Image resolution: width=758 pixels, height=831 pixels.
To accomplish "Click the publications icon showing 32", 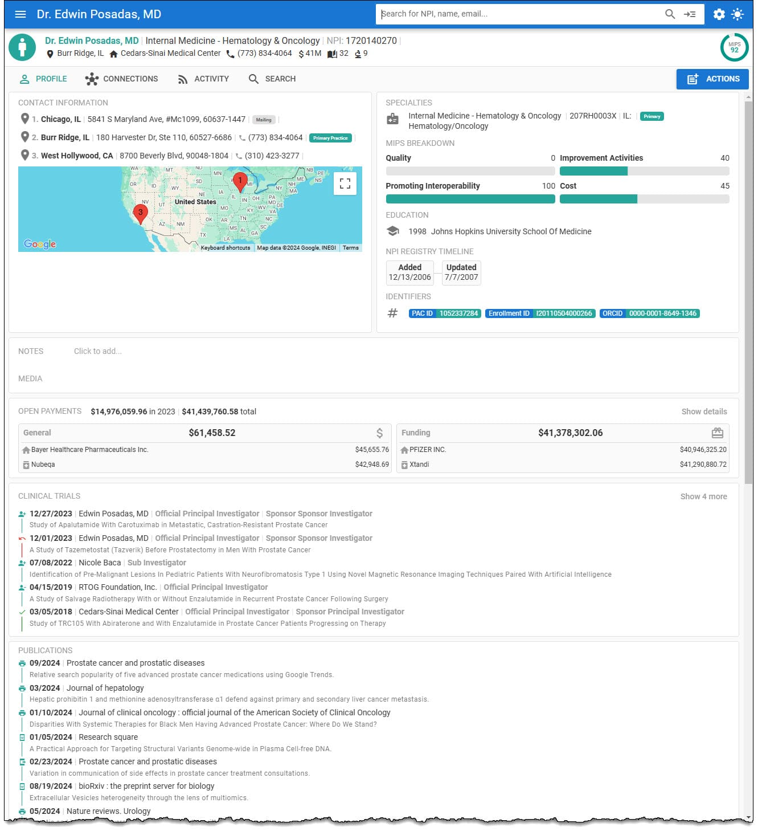I will 333,54.
